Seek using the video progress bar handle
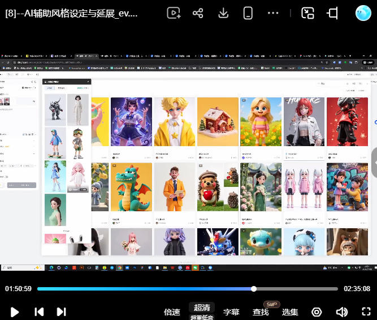The height and width of the screenshot is (320, 377). coord(254,289)
